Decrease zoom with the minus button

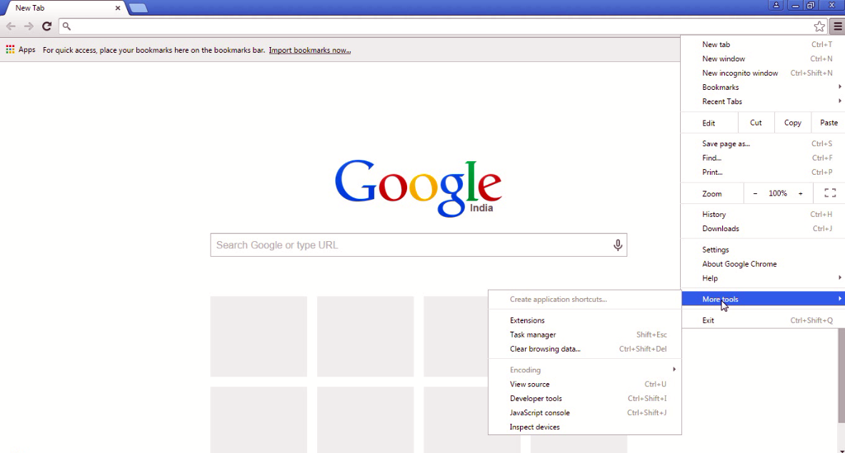(x=755, y=193)
